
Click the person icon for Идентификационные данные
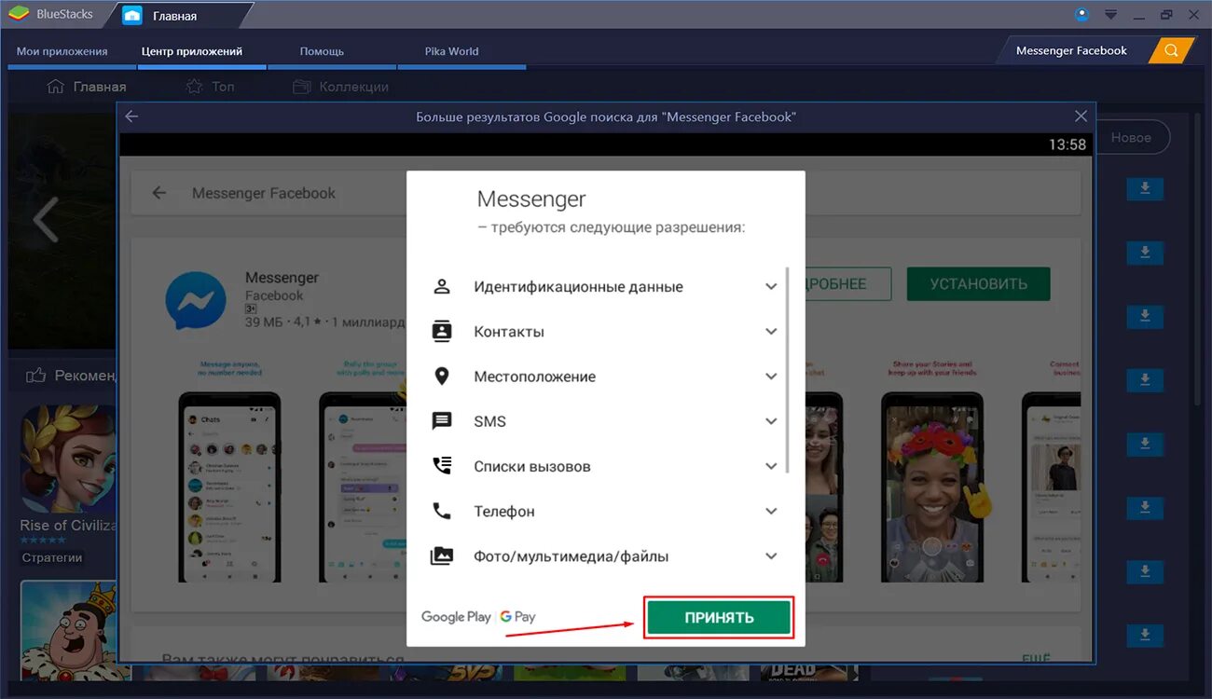(x=442, y=286)
